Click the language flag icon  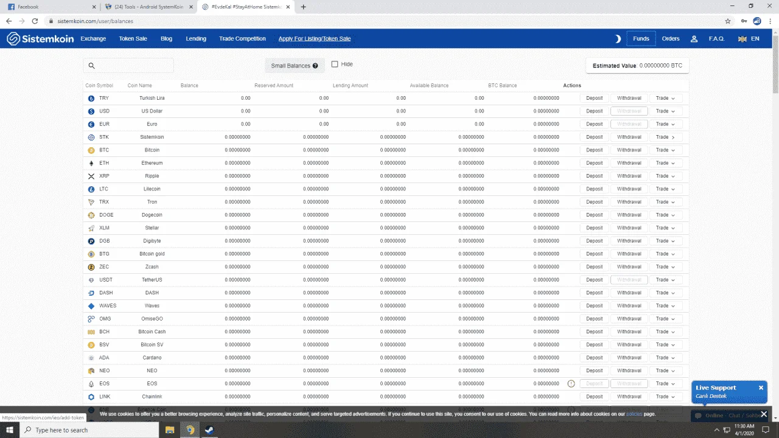(742, 39)
